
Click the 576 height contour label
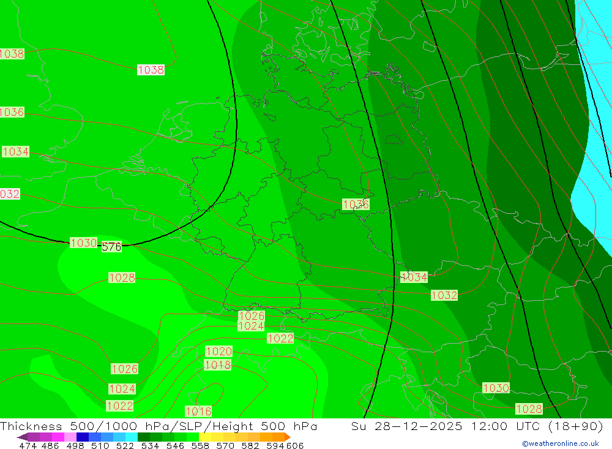111,247
